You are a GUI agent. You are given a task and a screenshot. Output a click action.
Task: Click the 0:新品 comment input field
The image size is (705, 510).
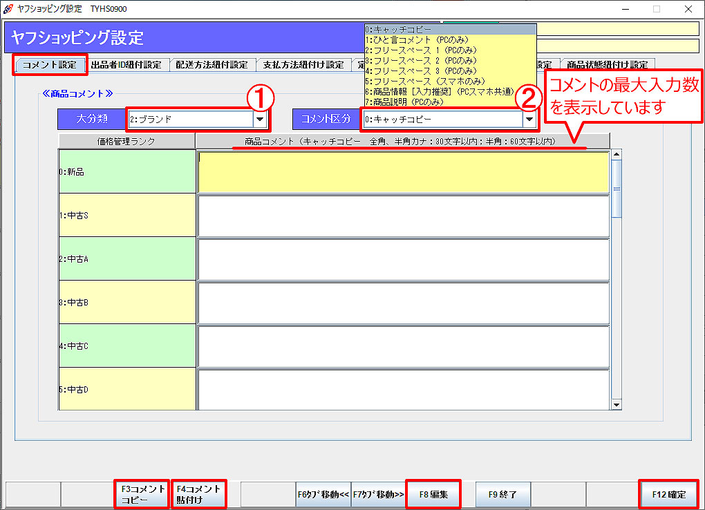click(403, 171)
